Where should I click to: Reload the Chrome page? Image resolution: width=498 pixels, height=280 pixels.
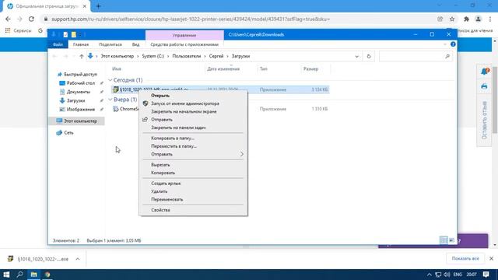(31, 19)
